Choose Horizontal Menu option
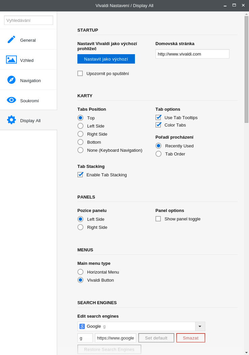Screen dimensions: 249x355 click(80, 272)
